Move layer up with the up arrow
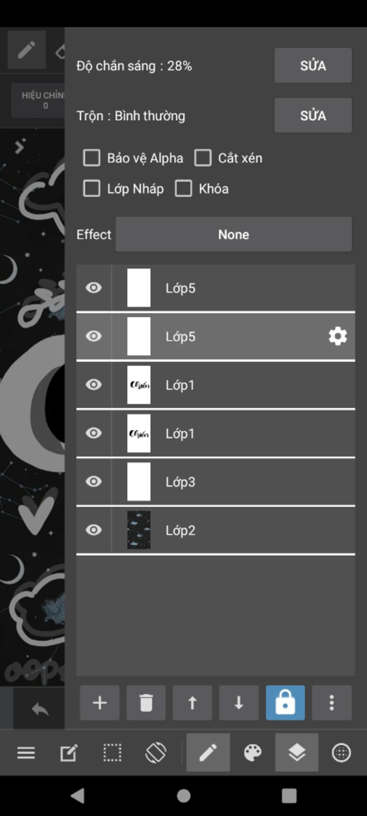Viewport: 367px width, 816px height. [x=192, y=703]
